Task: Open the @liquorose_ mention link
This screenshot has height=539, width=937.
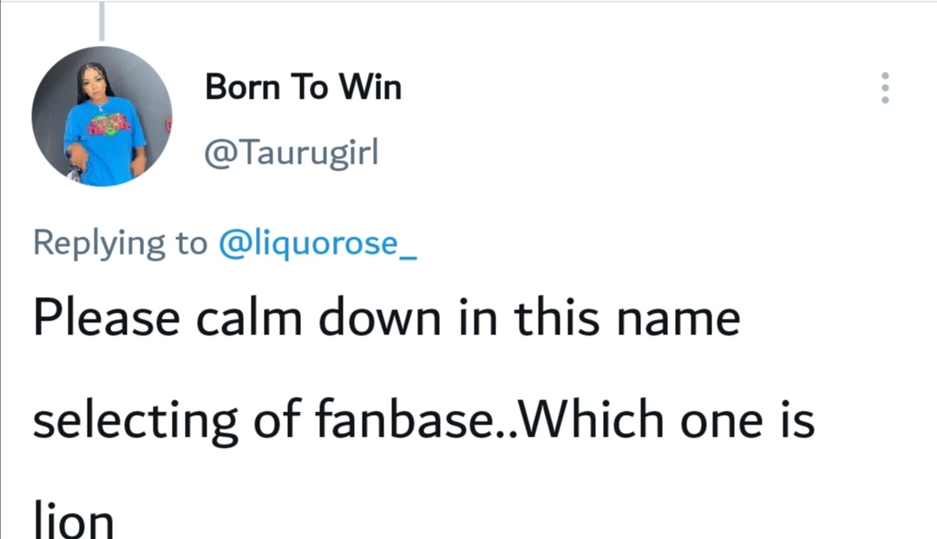Action: [318, 243]
